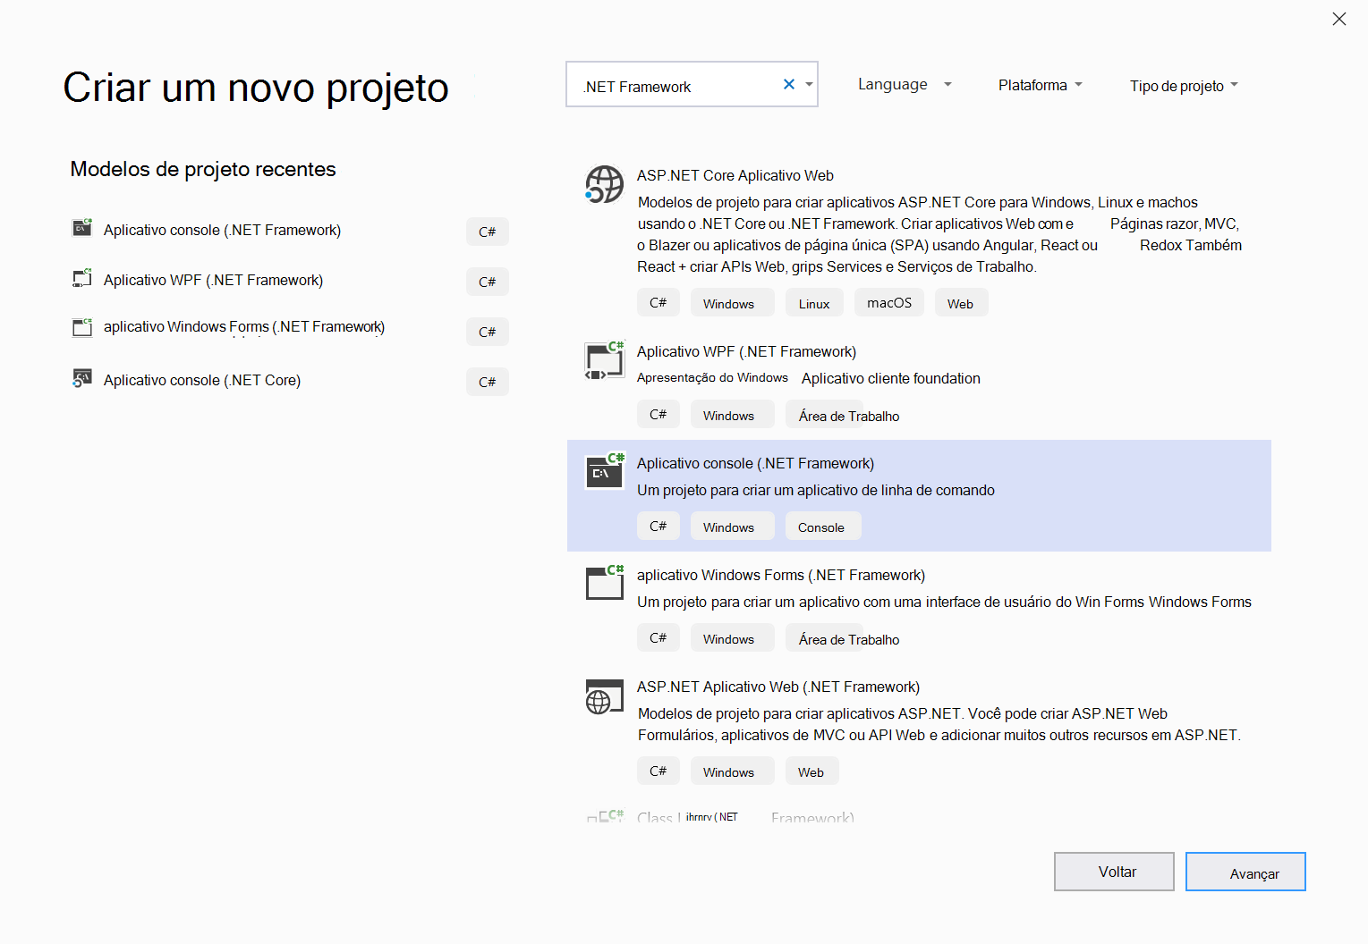Select aplicativo Windows Forms result title
This screenshot has height=944, width=1368.
point(781,575)
